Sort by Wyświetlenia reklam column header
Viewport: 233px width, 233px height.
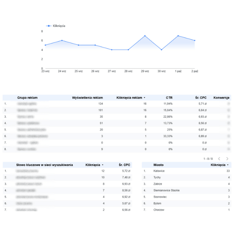tap(87, 97)
